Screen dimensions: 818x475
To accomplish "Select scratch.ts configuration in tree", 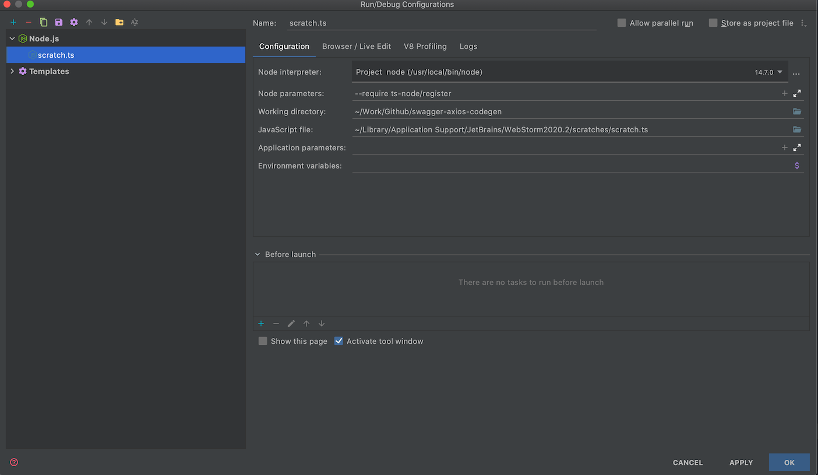I will [x=126, y=55].
